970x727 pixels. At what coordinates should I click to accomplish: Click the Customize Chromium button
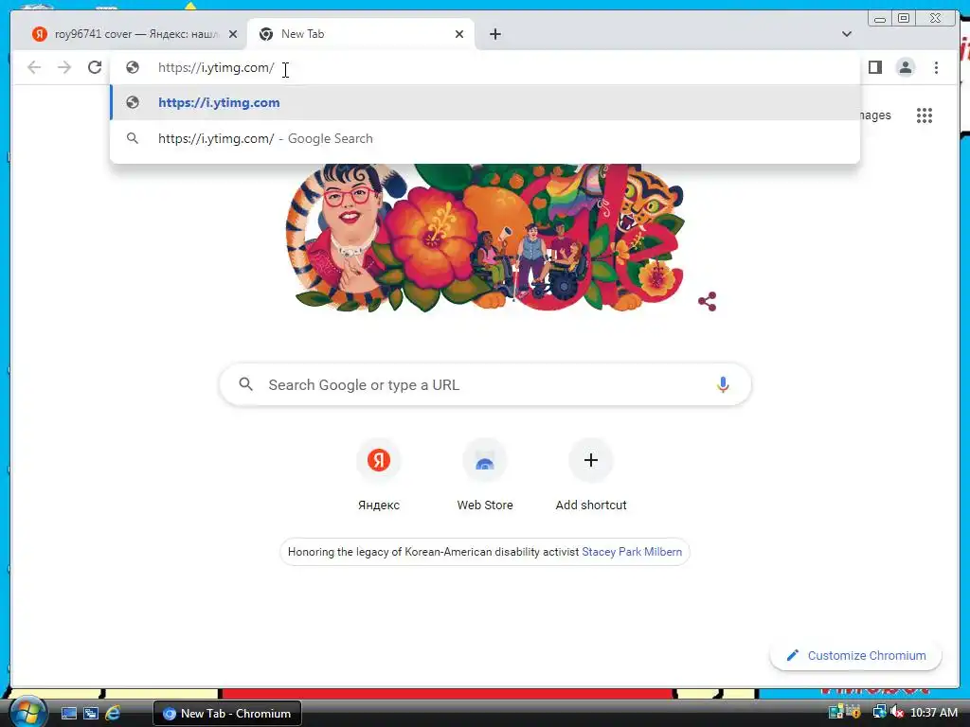click(x=855, y=655)
